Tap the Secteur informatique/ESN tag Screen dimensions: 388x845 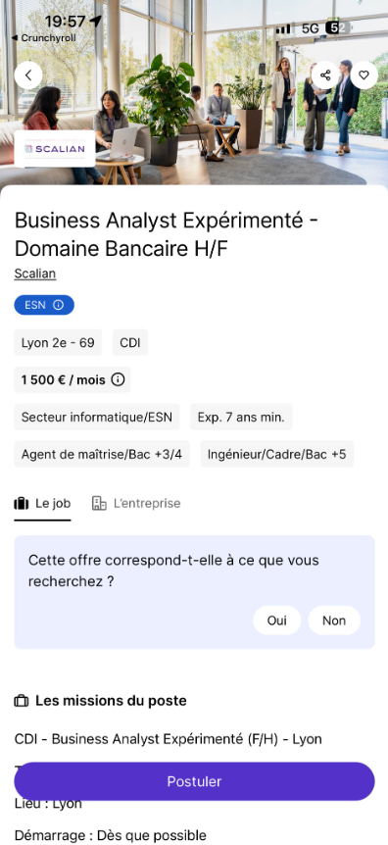[97, 418]
